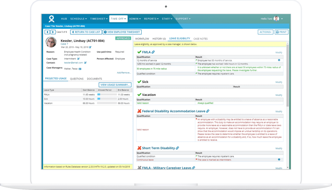The height and width of the screenshot is (190, 332).
Task: Click the edit icon beside Case Type Intermittent
Action: coord(79,59)
